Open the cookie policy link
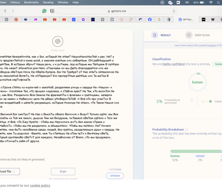 point(40,185)
